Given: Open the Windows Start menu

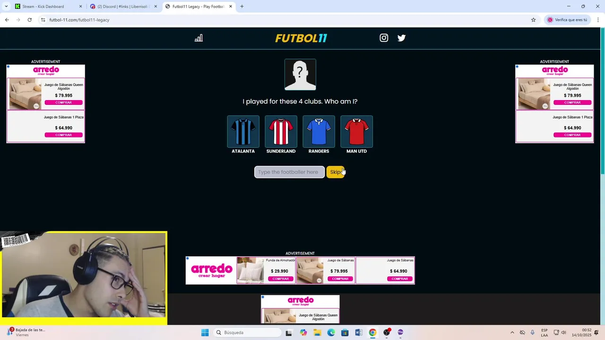Looking at the screenshot, I should (205, 332).
